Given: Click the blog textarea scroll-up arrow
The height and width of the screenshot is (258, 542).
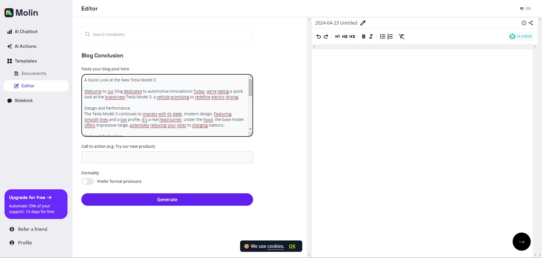Looking at the screenshot, I should click(250, 77).
